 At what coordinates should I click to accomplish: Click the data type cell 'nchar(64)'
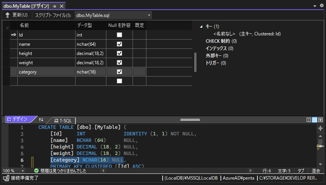(91, 44)
